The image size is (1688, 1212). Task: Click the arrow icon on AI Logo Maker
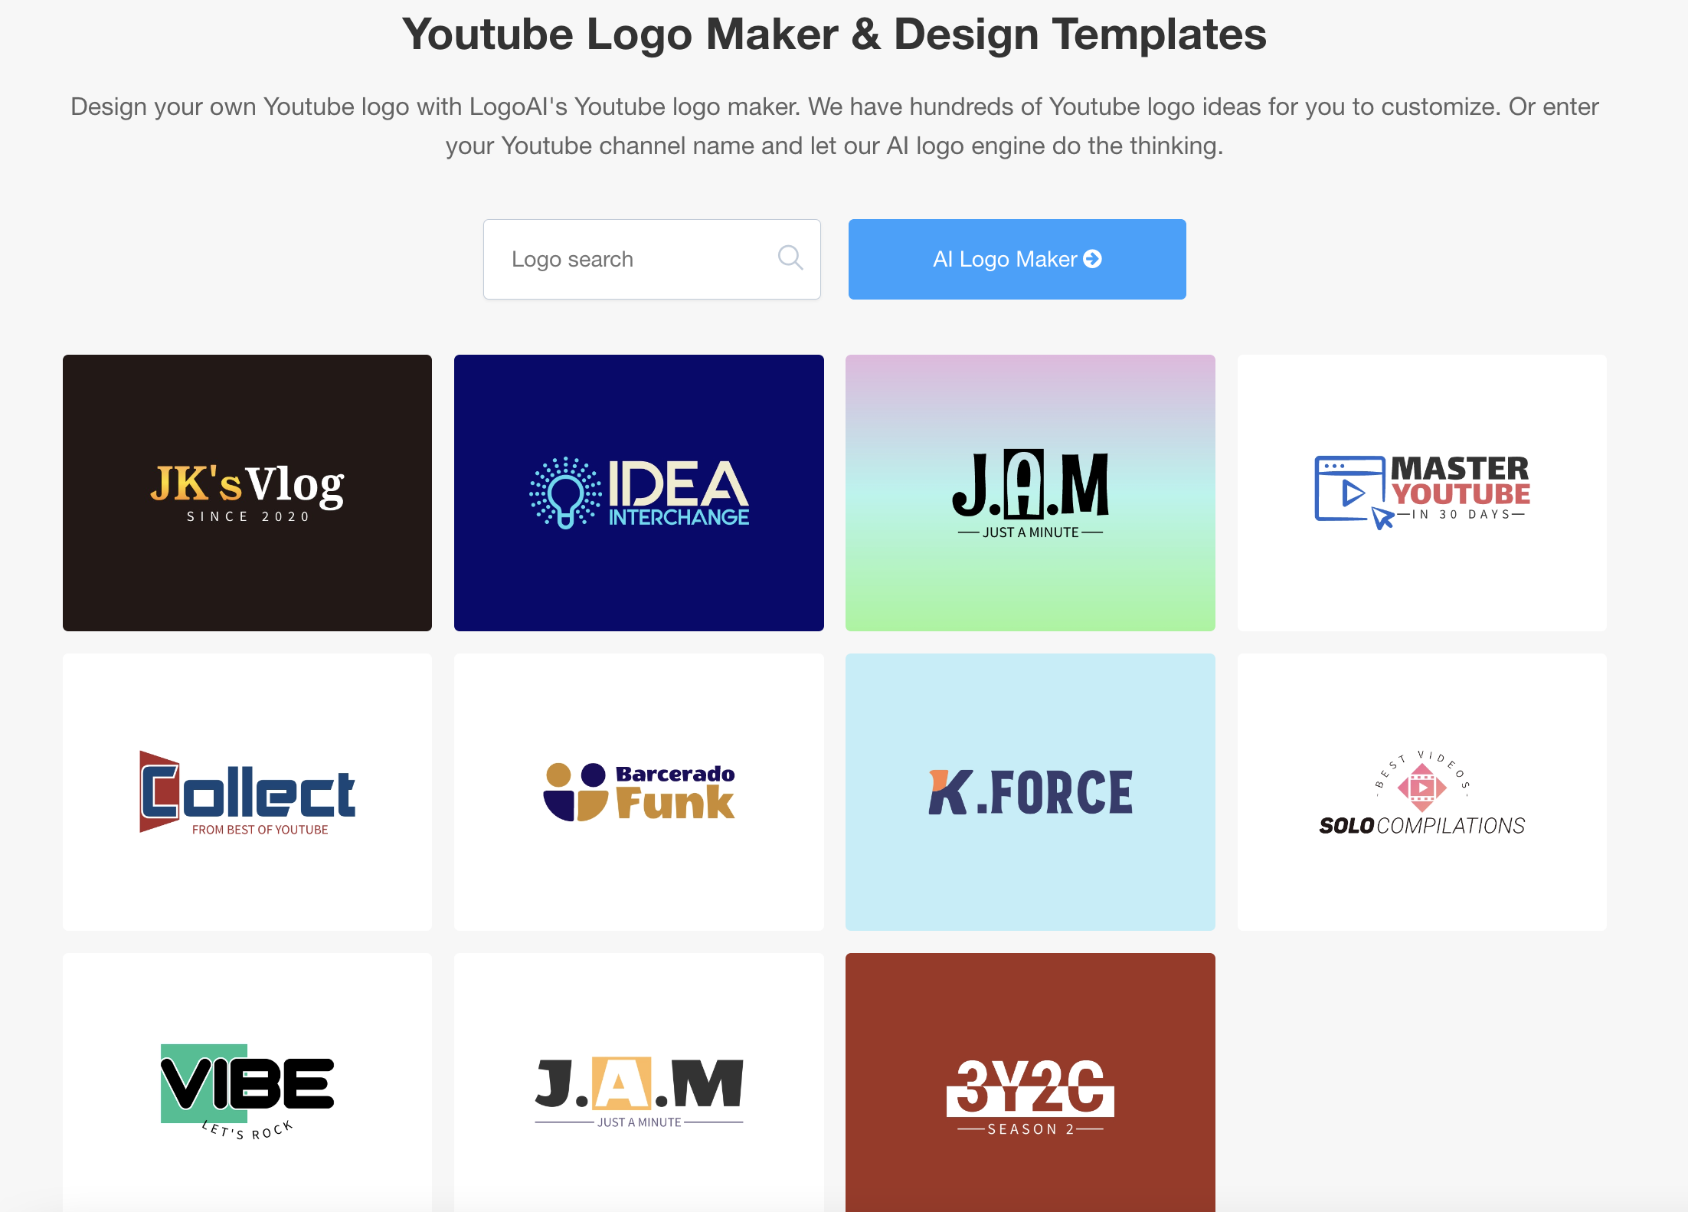click(1093, 259)
